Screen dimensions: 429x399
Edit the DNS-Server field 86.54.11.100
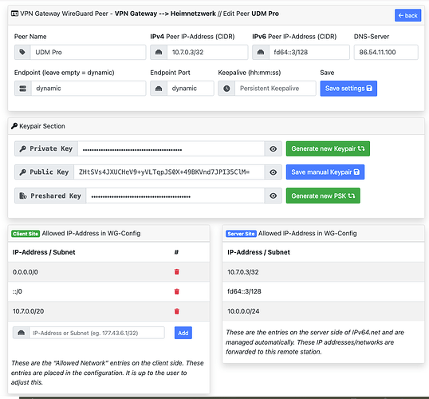click(x=386, y=52)
